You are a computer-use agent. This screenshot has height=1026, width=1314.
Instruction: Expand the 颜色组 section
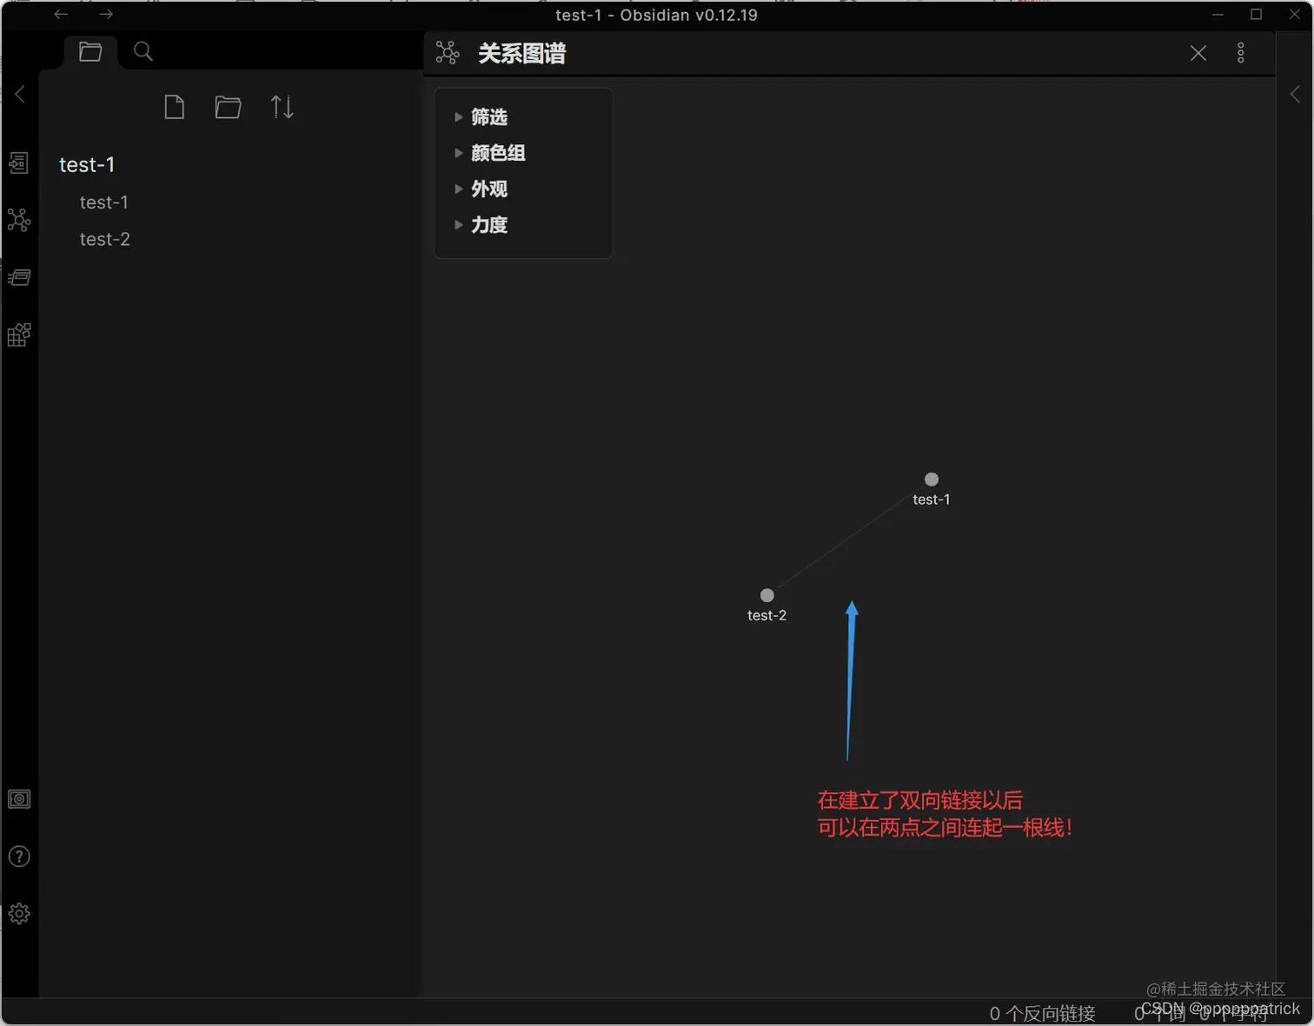tap(498, 153)
